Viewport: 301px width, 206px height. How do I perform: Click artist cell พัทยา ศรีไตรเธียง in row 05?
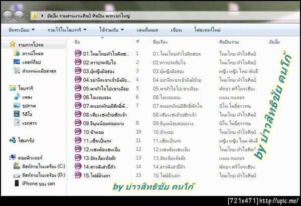point(237,89)
